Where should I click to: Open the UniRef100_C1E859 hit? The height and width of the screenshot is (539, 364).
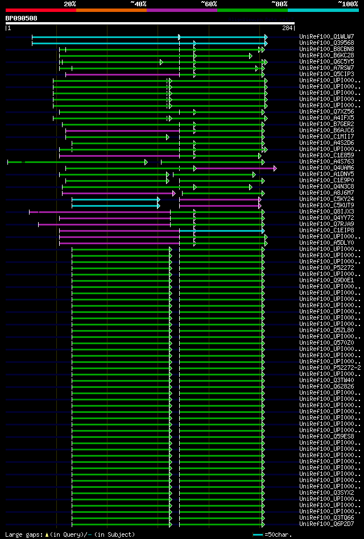326,156
